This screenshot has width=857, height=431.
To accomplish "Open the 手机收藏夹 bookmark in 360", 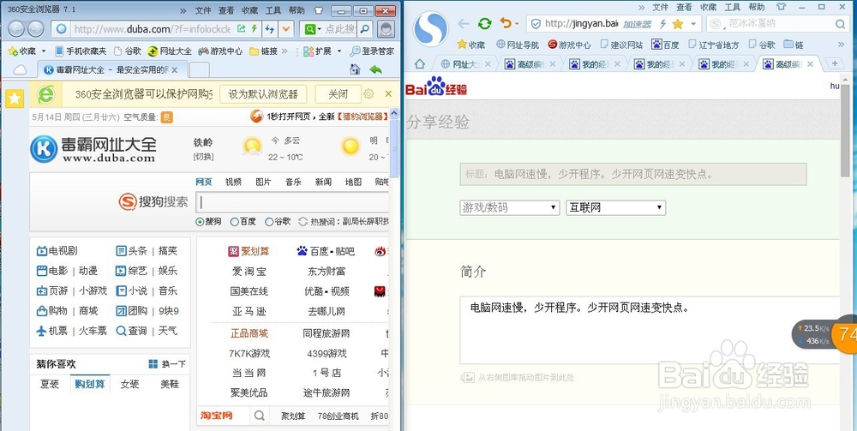I will pos(81,51).
